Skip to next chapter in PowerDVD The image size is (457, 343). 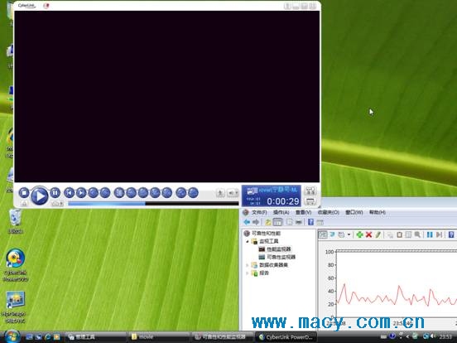81,193
